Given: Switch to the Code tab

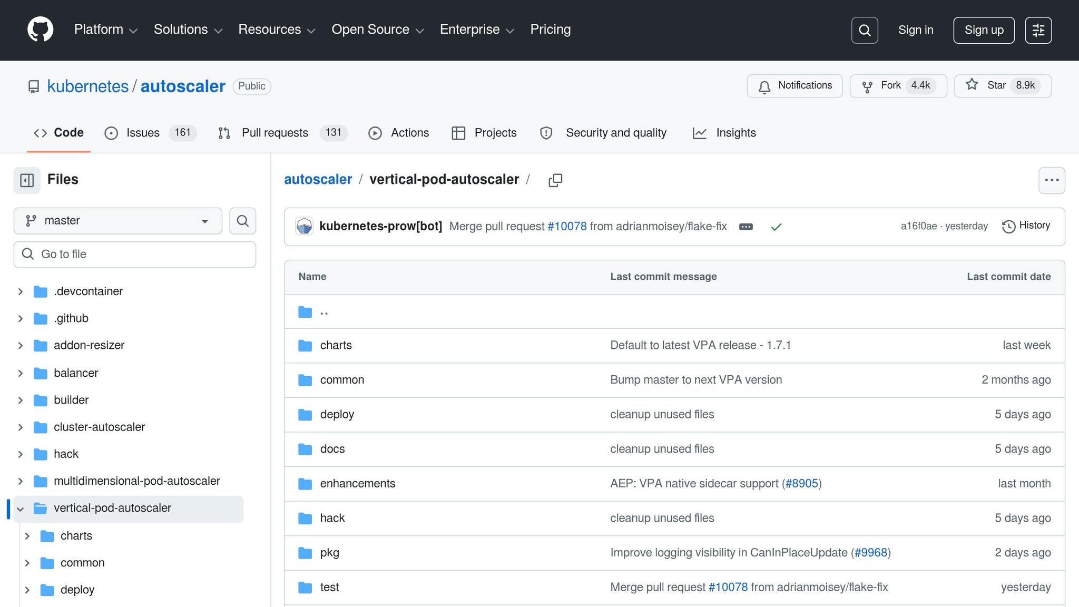Looking at the screenshot, I should click(x=58, y=133).
